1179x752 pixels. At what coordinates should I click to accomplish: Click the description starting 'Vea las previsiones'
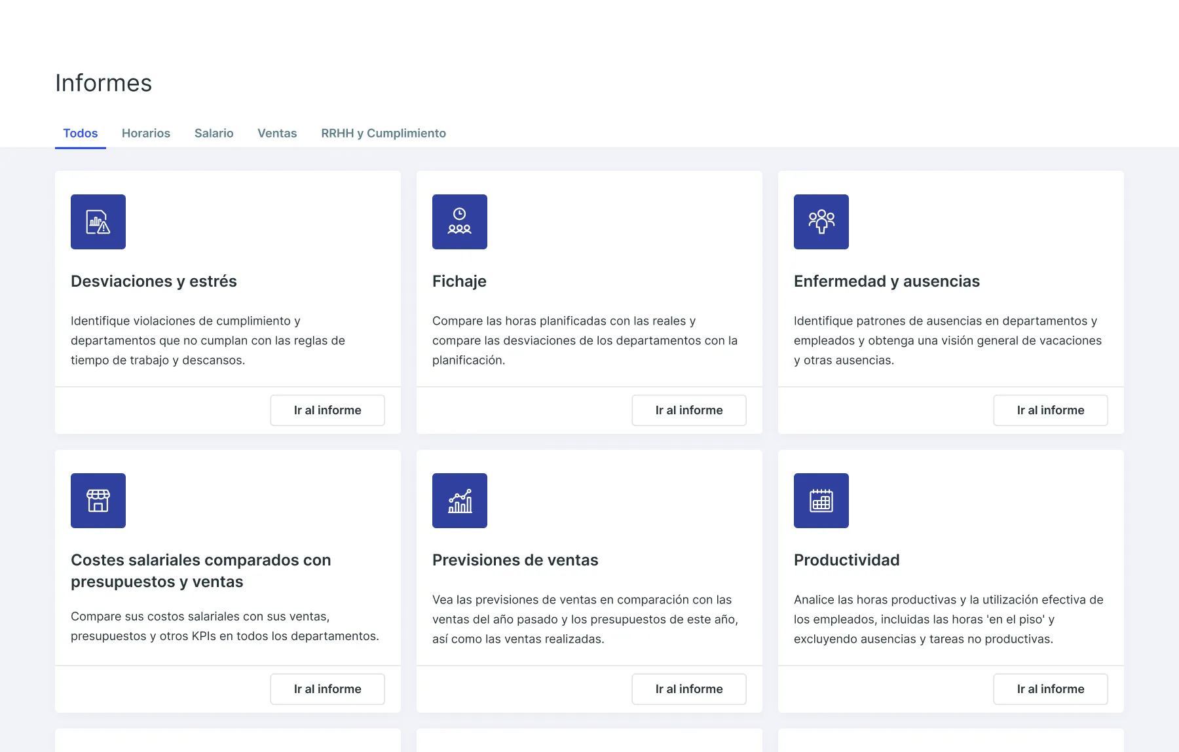(586, 619)
